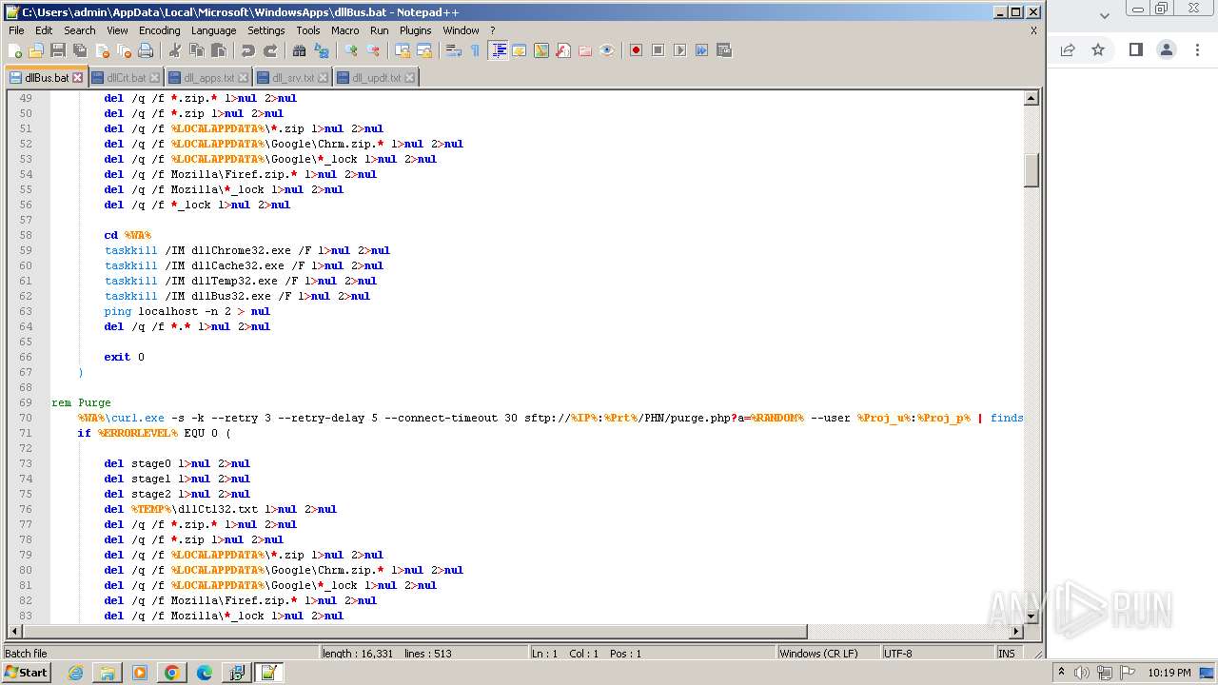Click the vertical scrollbar up arrow

(x=1031, y=98)
